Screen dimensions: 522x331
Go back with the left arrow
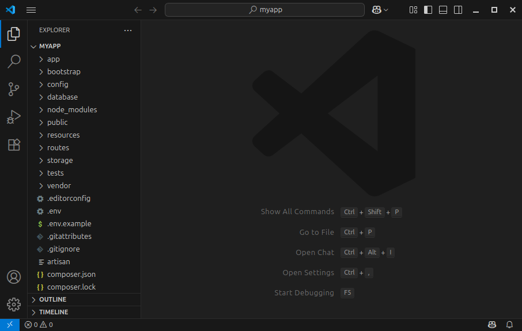[138, 10]
